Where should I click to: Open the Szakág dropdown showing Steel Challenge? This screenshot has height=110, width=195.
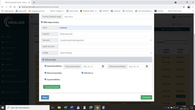pyautogui.click(x=105, y=53)
